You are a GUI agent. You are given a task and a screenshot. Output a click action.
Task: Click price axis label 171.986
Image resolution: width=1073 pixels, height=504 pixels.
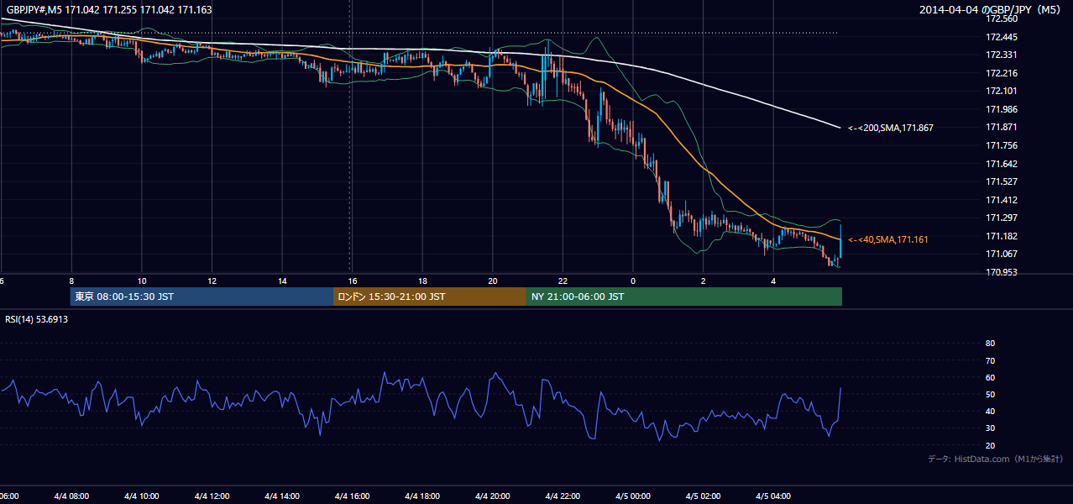click(x=1001, y=109)
